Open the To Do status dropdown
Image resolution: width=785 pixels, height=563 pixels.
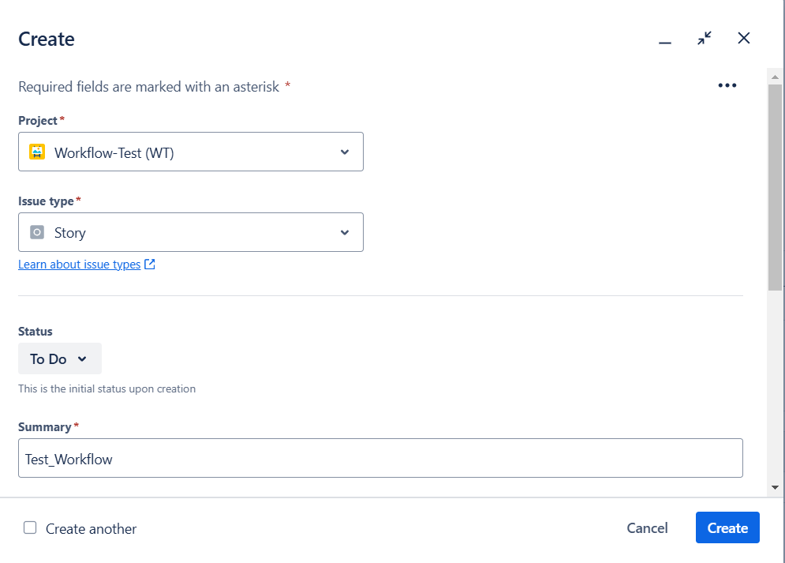click(x=59, y=359)
